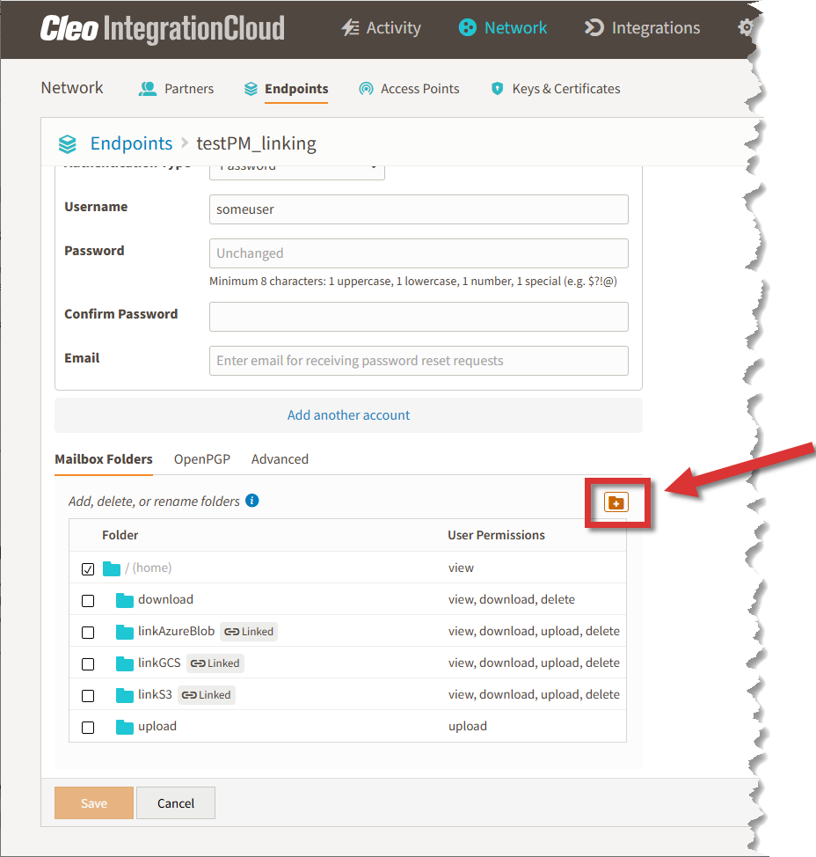Click the settings gear icon

745,27
